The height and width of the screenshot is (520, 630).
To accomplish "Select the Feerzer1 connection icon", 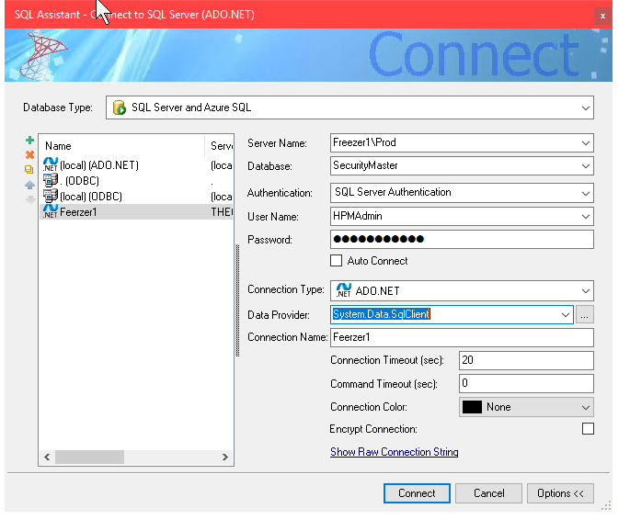I will (51, 211).
